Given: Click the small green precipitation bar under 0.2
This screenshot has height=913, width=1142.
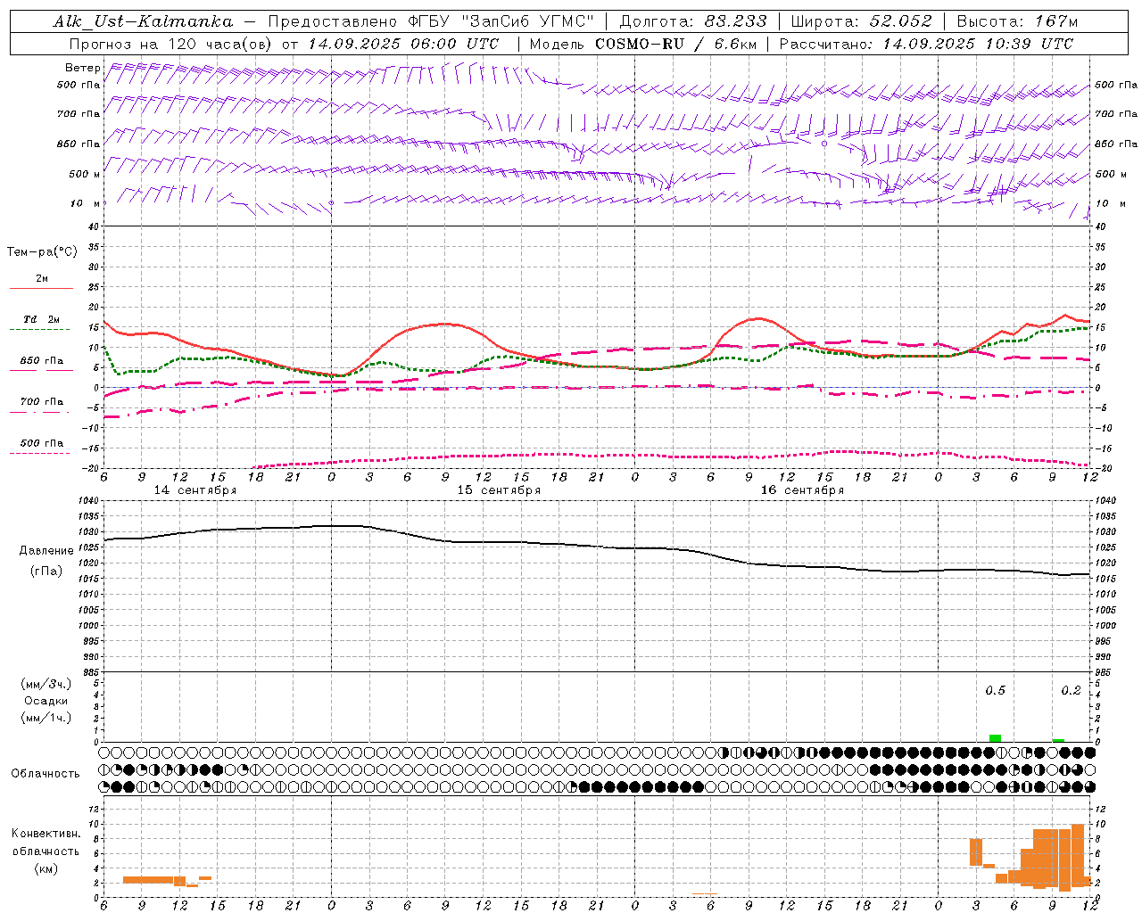Looking at the screenshot, I should 1058,740.
